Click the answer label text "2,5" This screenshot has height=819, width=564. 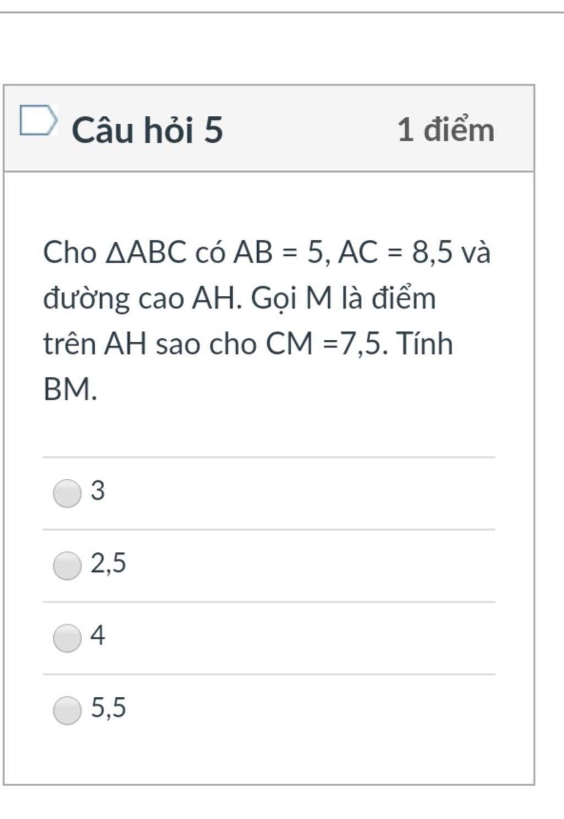coord(109,563)
